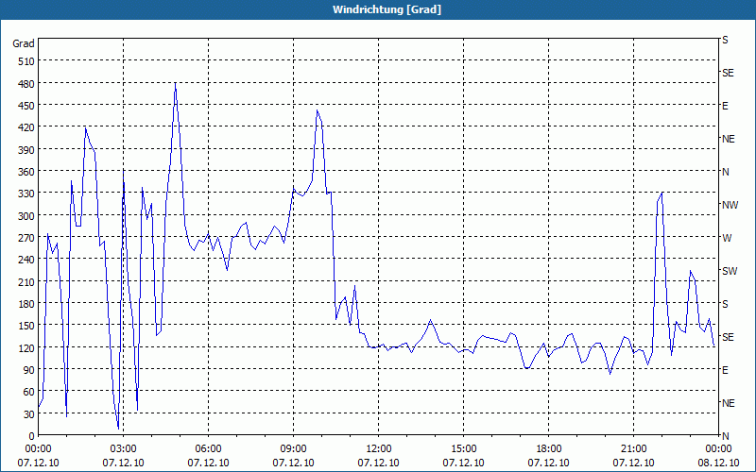Select the Grad unit label on y-axis
The height and width of the screenshot is (472, 756).
point(23,43)
